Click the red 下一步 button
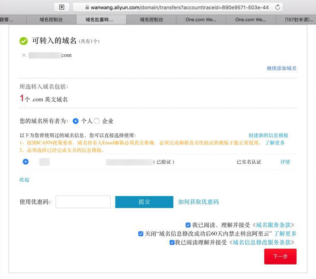Viewport: 316px width, 279px height. click(x=280, y=256)
